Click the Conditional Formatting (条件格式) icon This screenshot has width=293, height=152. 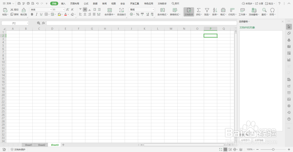(163, 10)
